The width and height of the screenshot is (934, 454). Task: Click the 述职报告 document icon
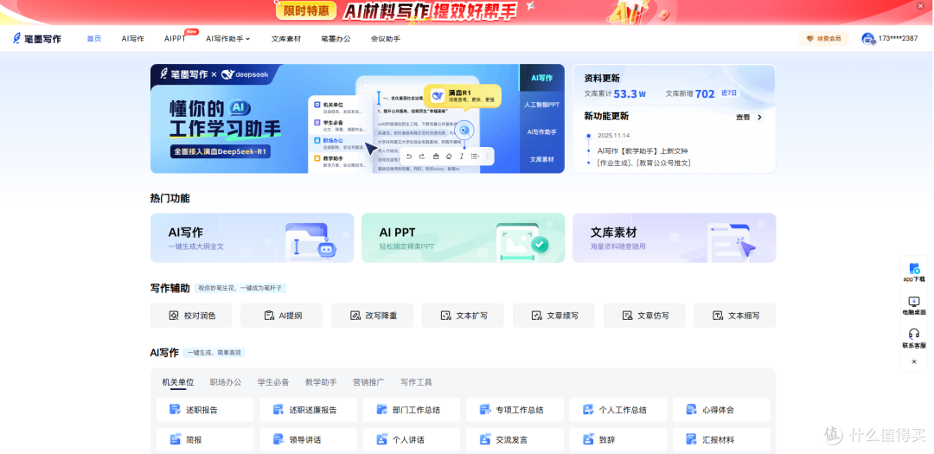pos(175,410)
